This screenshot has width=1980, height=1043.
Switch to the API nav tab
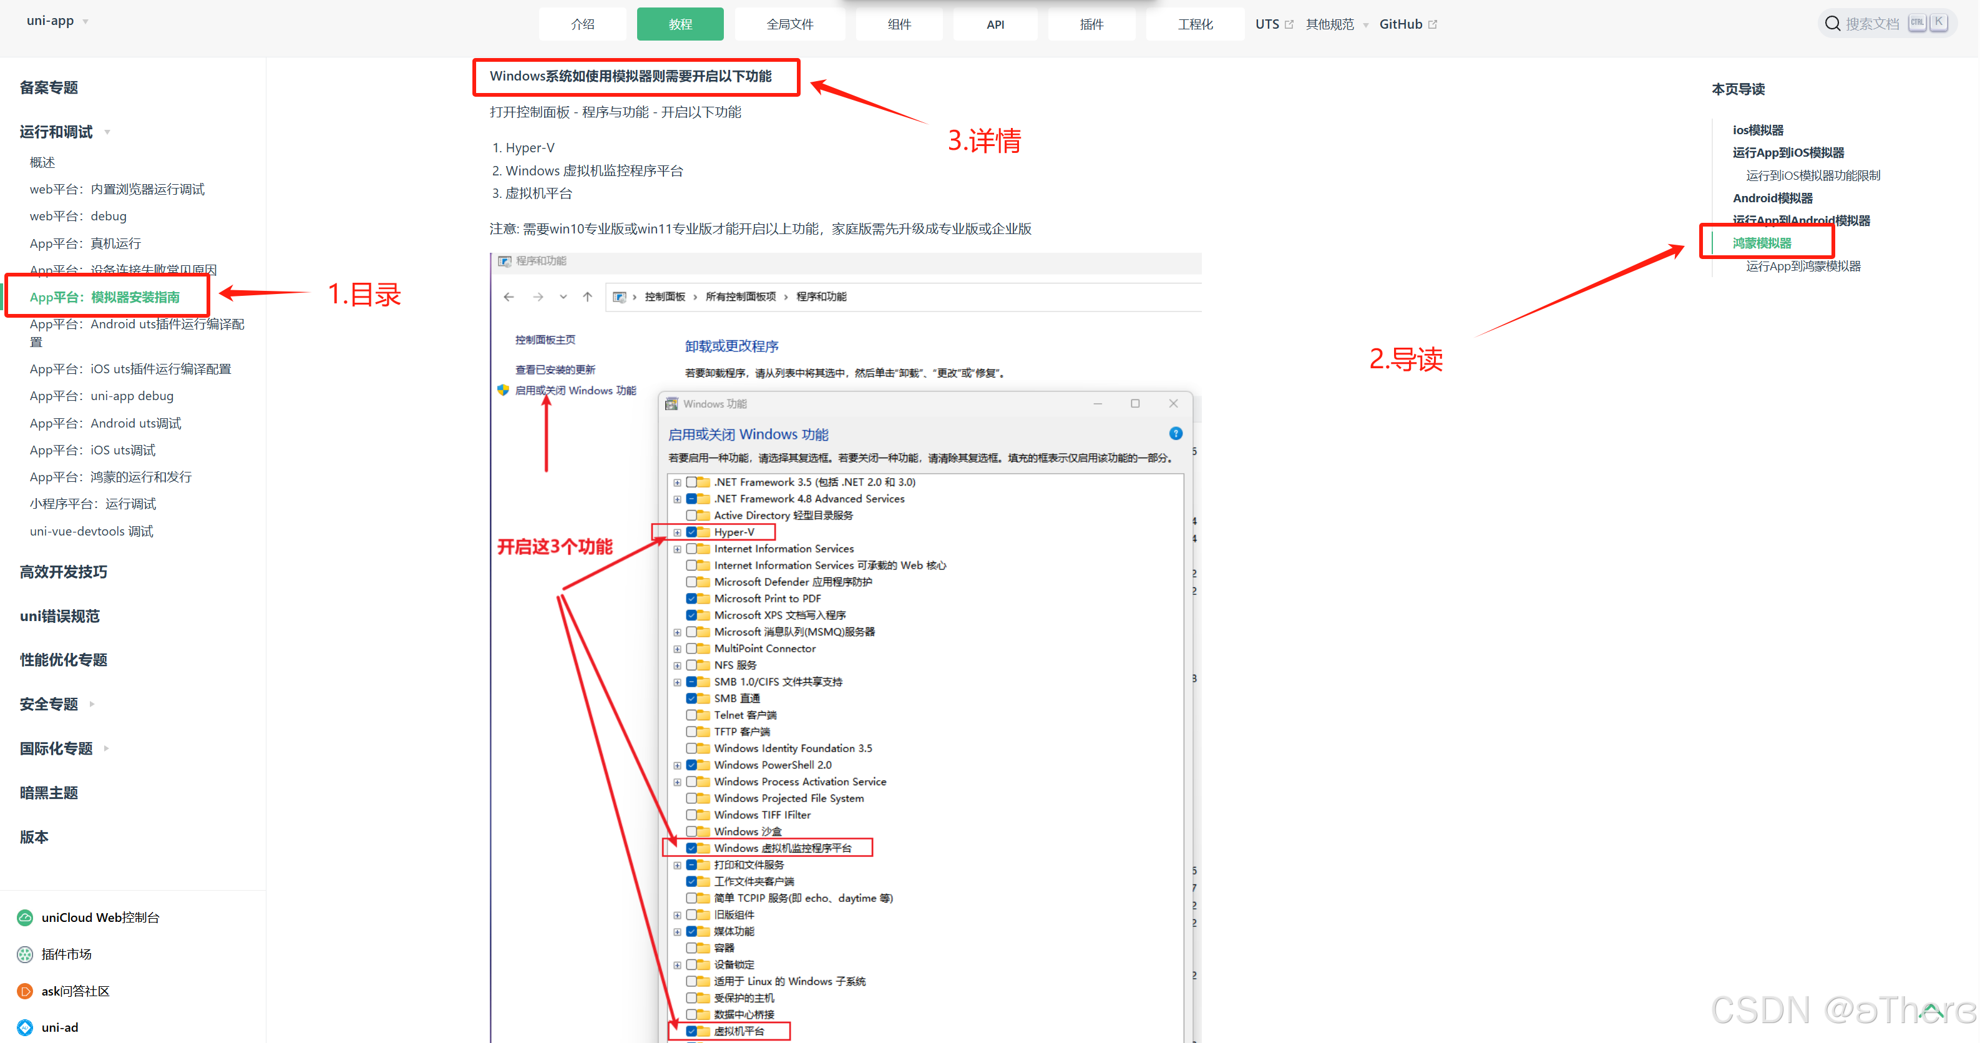995,24
